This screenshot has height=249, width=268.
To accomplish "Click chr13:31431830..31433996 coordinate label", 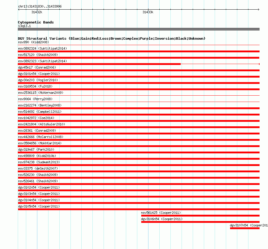I will click(40, 6).
